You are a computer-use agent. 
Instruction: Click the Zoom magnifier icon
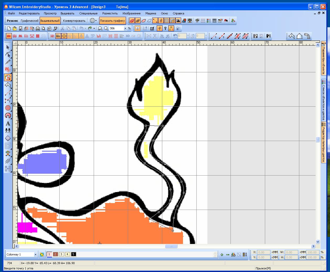[x=106, y=28]
